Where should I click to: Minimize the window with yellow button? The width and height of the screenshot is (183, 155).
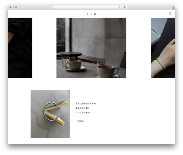[13, 7]
